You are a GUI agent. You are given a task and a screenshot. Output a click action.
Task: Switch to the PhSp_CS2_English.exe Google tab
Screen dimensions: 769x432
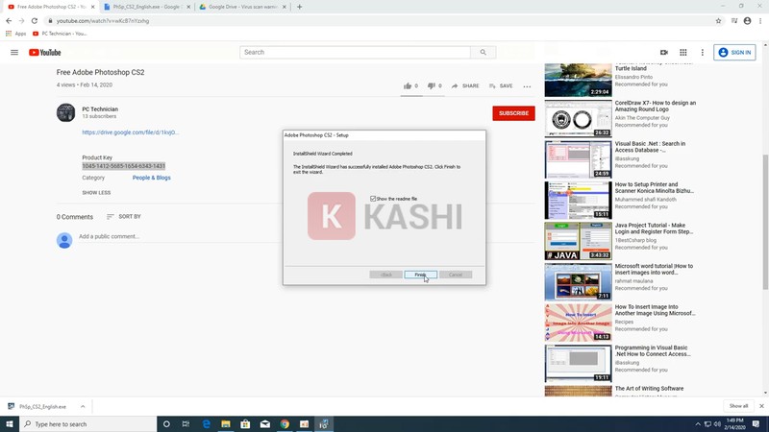(x=144, y=7)
